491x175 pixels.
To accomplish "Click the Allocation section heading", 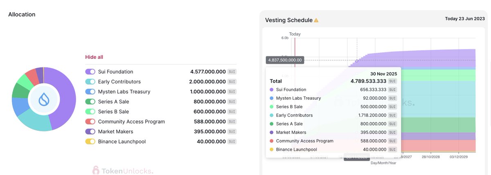I will coord(22,14).
